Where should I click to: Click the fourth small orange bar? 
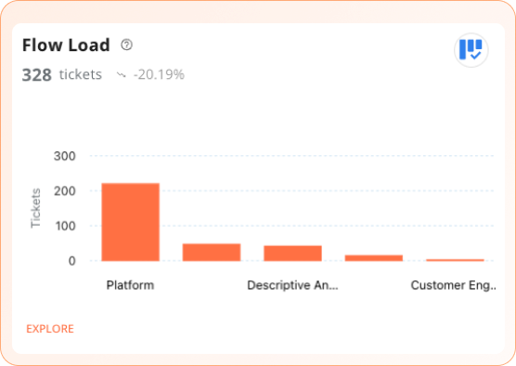tap(374, 258)
